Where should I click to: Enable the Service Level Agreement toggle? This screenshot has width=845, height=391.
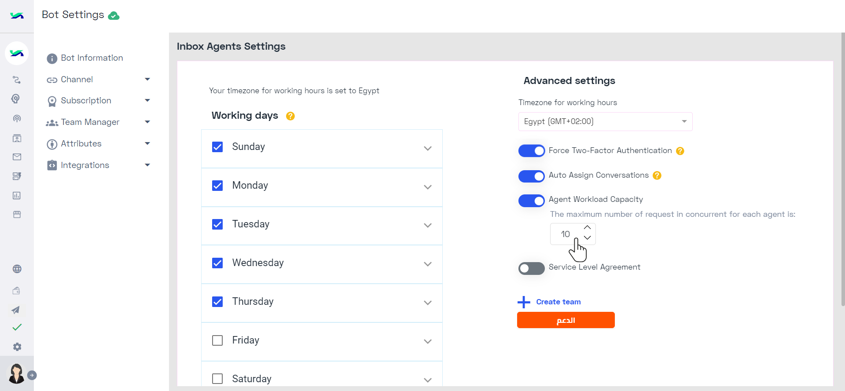point(531,268)
